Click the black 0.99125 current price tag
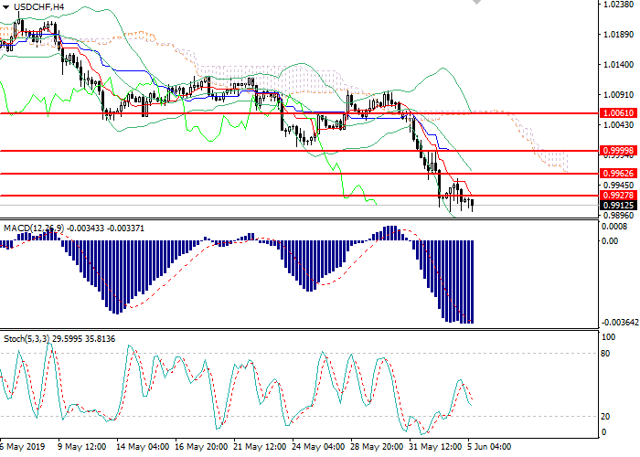640x457 pixels. click(617, 206)
